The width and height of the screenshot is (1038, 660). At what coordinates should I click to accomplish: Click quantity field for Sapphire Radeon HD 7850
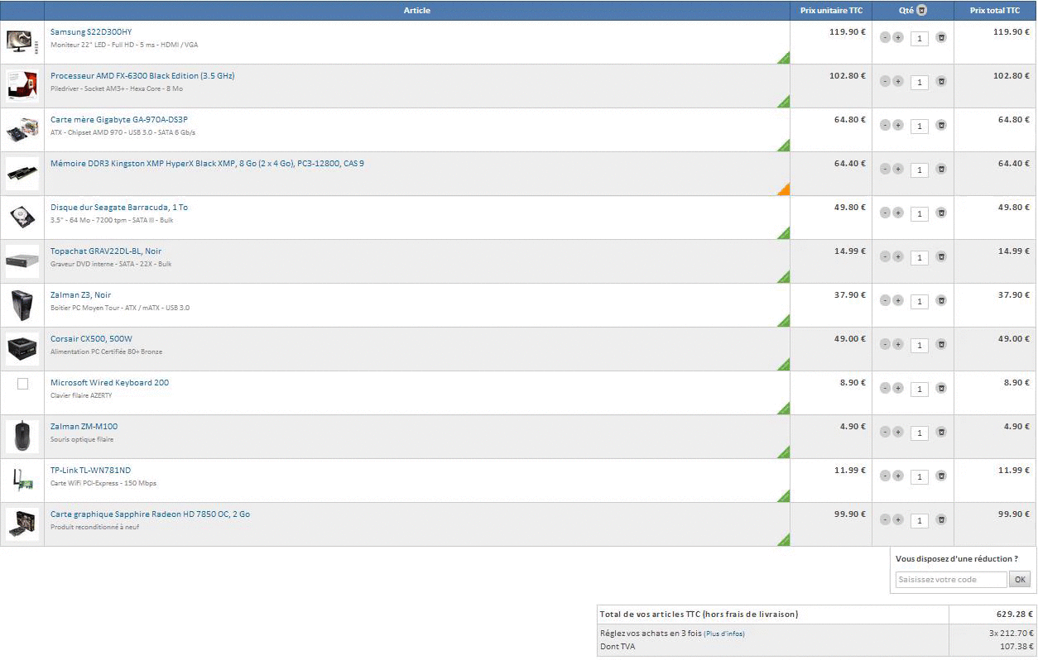tap(919, 520)
